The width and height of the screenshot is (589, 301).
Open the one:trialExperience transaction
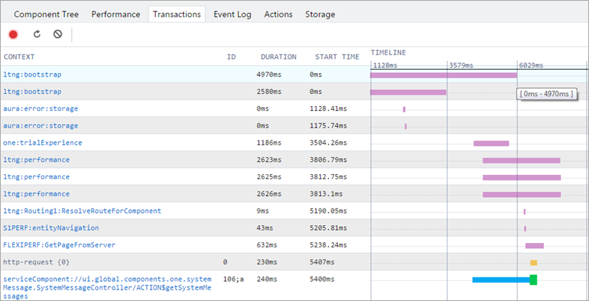coord(42,143)
